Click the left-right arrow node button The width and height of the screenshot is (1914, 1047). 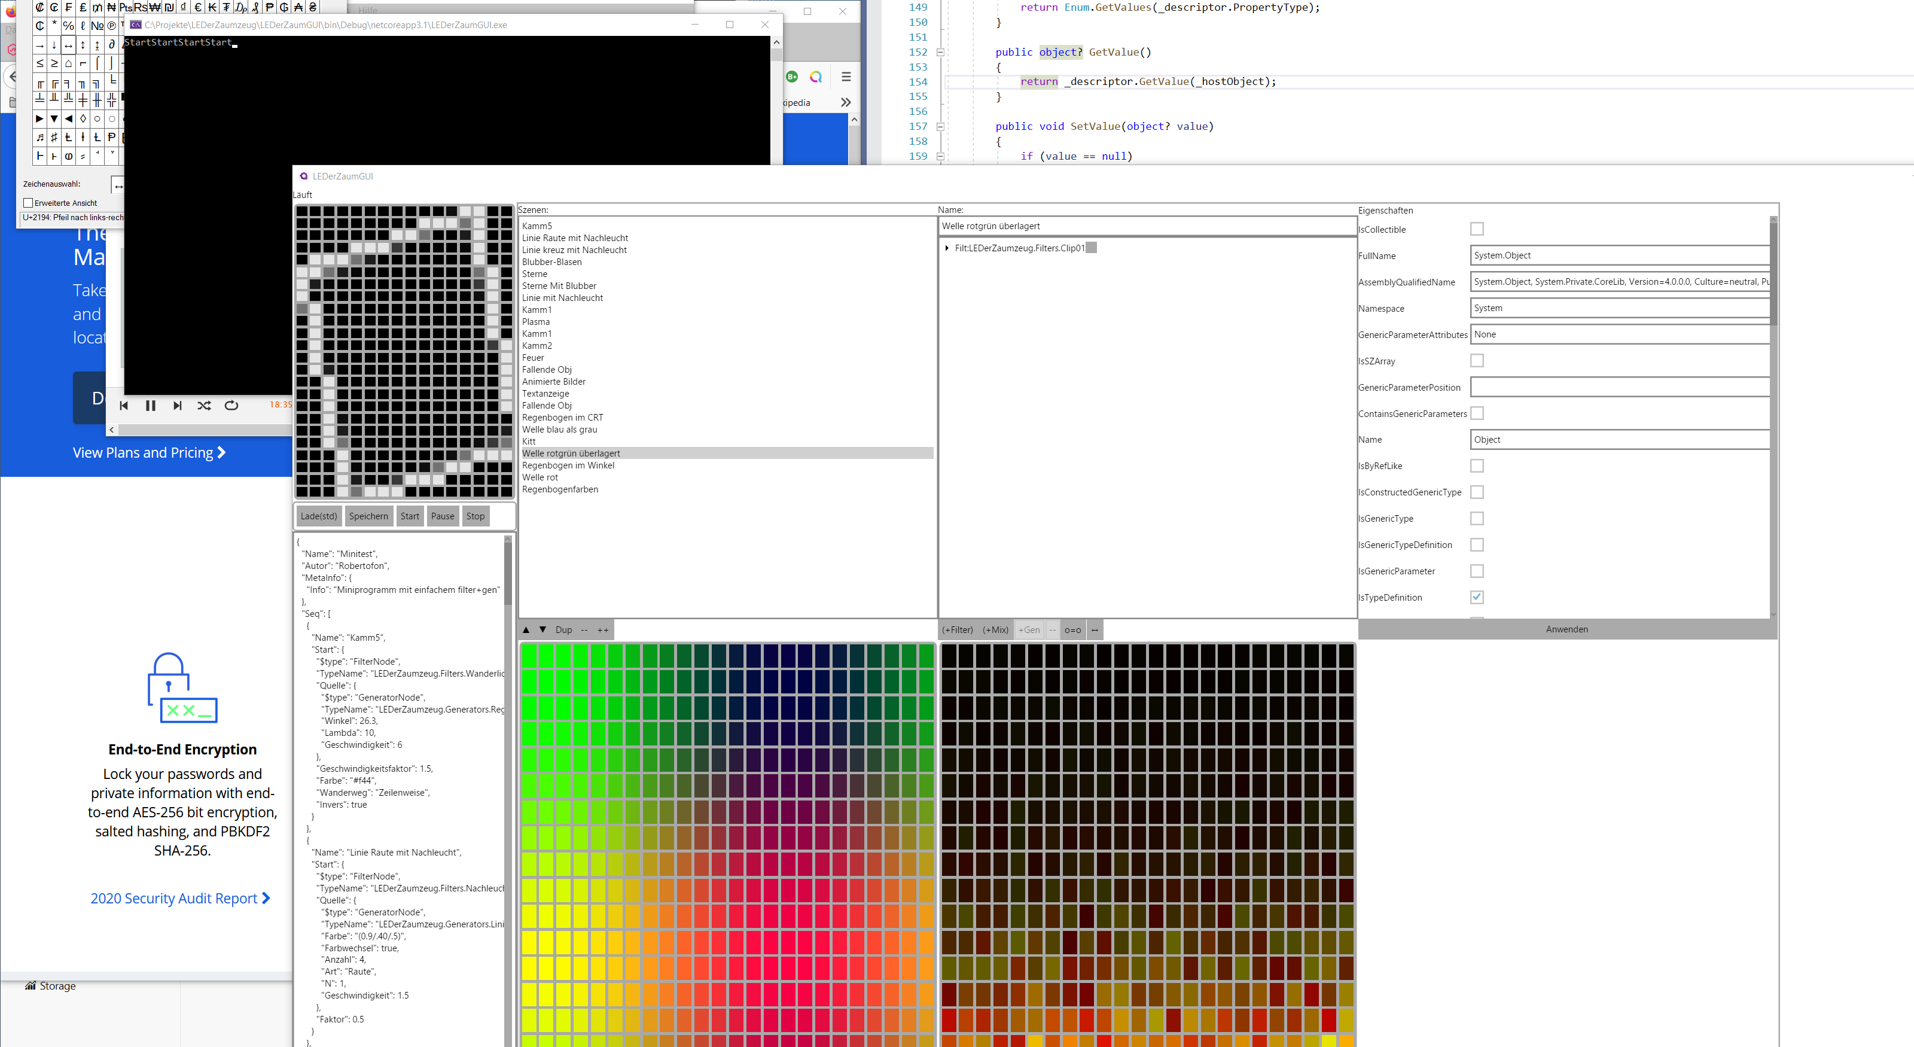tap(1095, 630)
